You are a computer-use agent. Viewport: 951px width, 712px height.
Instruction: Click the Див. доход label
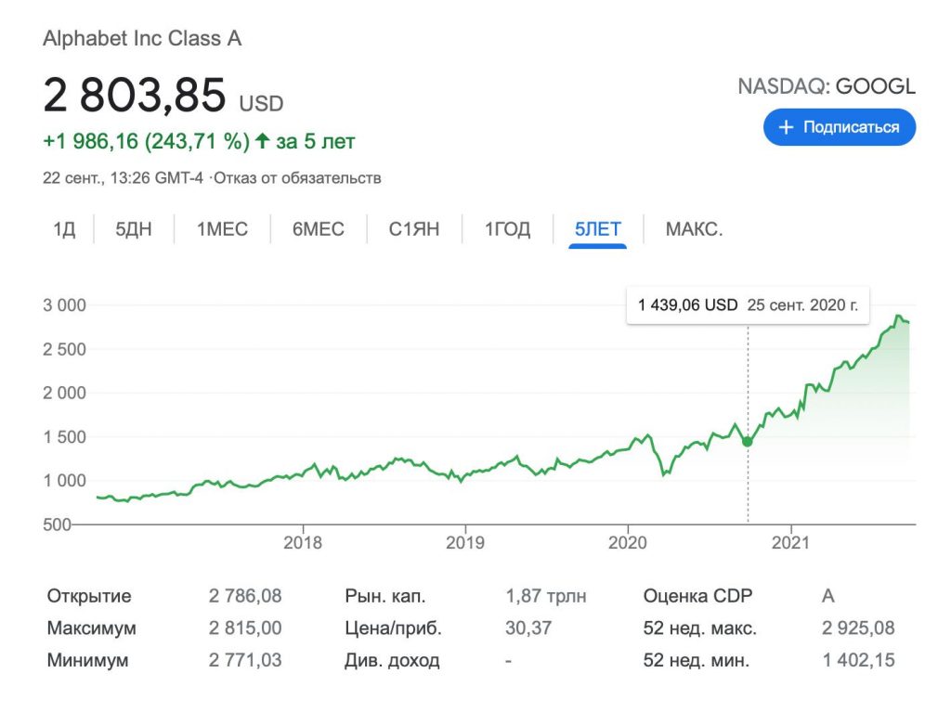tap(392, 660)
